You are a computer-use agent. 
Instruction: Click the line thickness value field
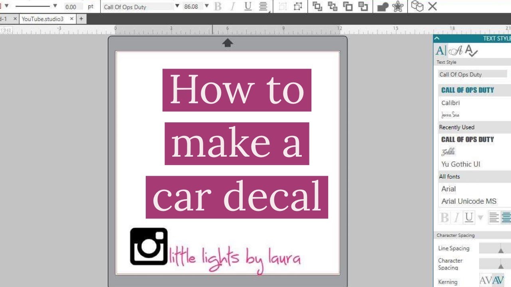click(x=73, y=6)
